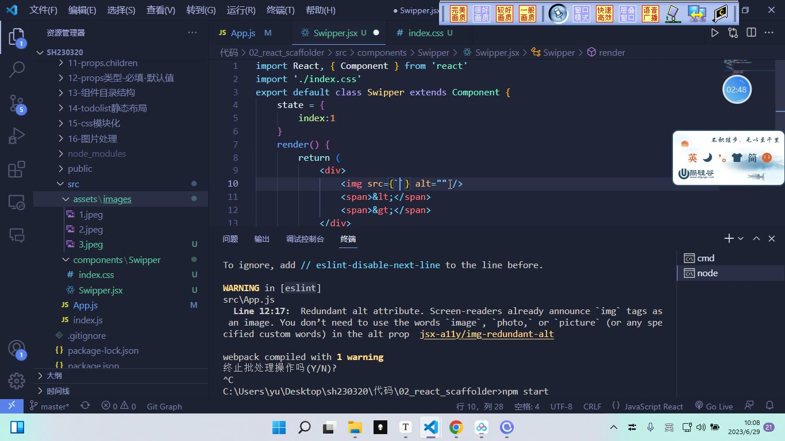Screen dimensions: 785x441
Task: Click CRLF line ending selector
Action: point(592,406)
